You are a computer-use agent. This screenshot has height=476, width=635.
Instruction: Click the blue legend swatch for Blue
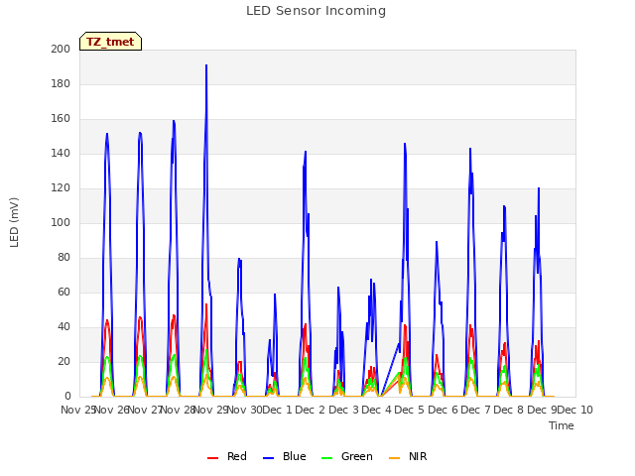point(269,458)
